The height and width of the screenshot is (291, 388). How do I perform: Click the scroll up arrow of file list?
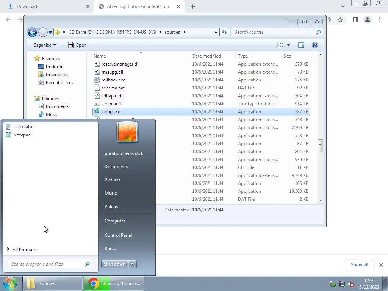pyautogui.click(x=321, y=55)
